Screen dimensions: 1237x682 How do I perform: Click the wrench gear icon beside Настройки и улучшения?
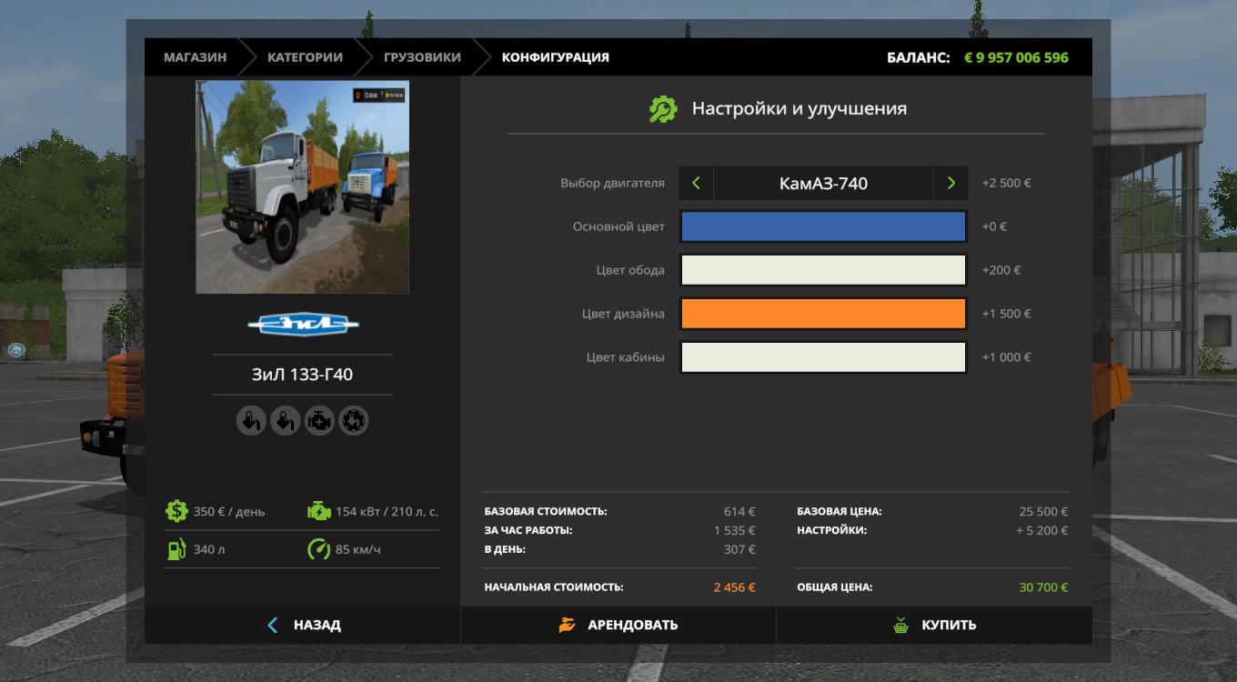(x=662, y=109)
